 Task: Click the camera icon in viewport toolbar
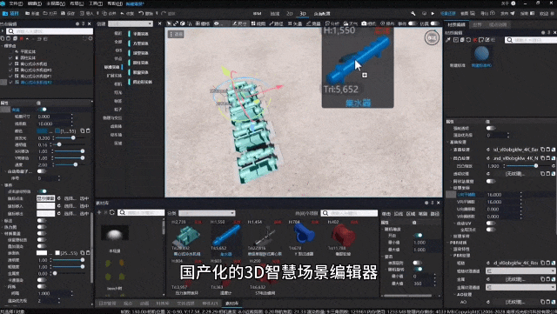pos(364,23)
